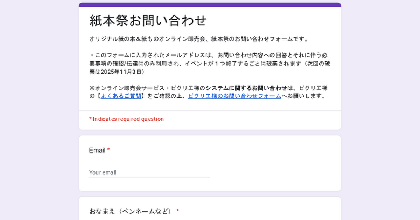Open the ビクリエ様のお問い合わせフォーム link
The width and height of the screenshot is (420, 220).
234,96
